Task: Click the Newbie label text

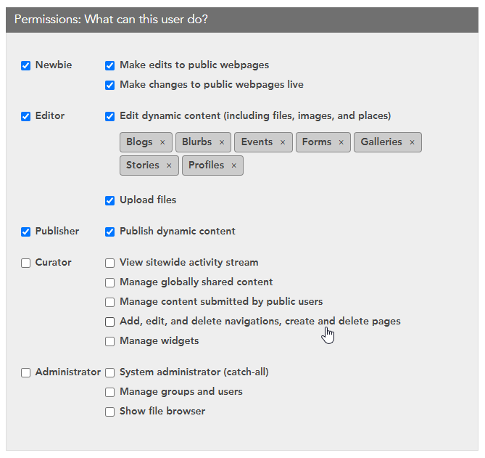Action: 54,65
